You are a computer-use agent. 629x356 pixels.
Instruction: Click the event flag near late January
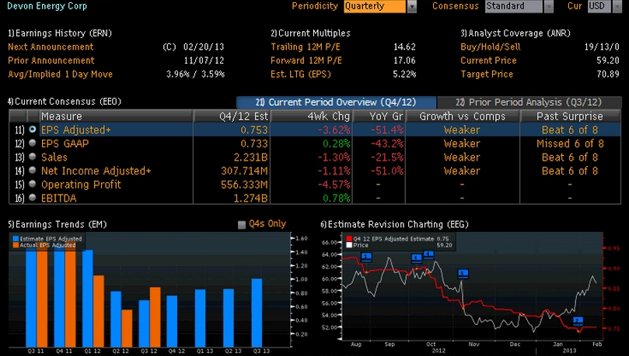coord(578,321)
